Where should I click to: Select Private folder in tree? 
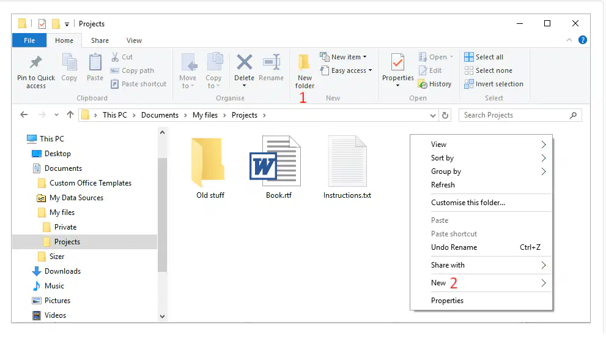(x=65, y=227)
